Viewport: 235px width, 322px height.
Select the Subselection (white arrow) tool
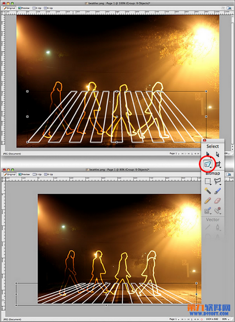point(218,155)
